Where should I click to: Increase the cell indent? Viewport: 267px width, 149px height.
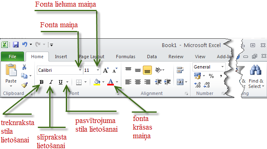point(167,82)
